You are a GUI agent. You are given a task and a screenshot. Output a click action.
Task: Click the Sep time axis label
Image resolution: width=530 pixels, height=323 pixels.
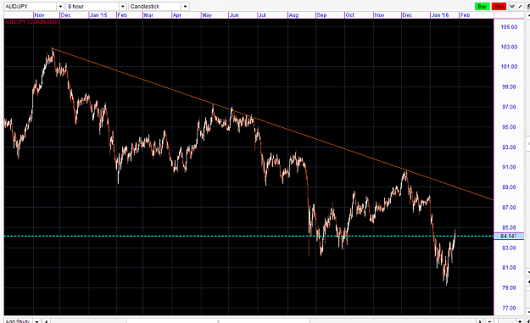(x=321, y=15)
